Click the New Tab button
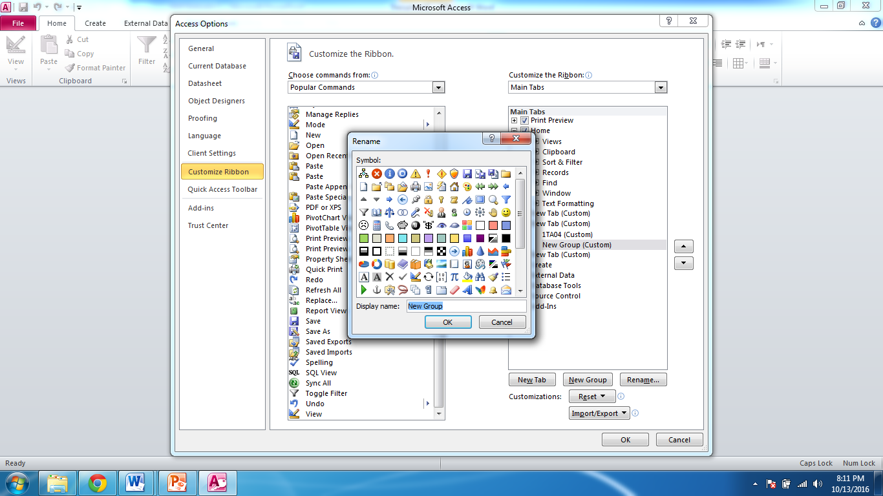883x496 pixels. pos(532,380)
